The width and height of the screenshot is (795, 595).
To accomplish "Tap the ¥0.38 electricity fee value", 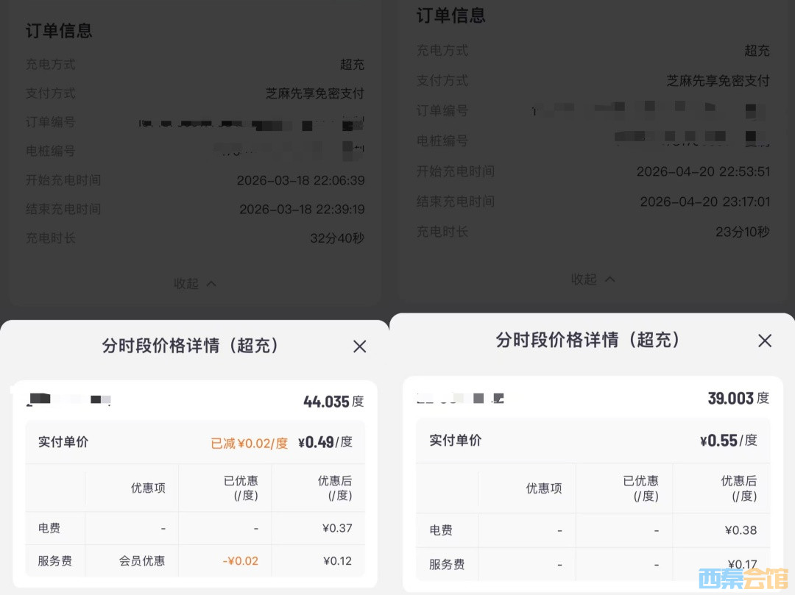I will pos(741,530).
